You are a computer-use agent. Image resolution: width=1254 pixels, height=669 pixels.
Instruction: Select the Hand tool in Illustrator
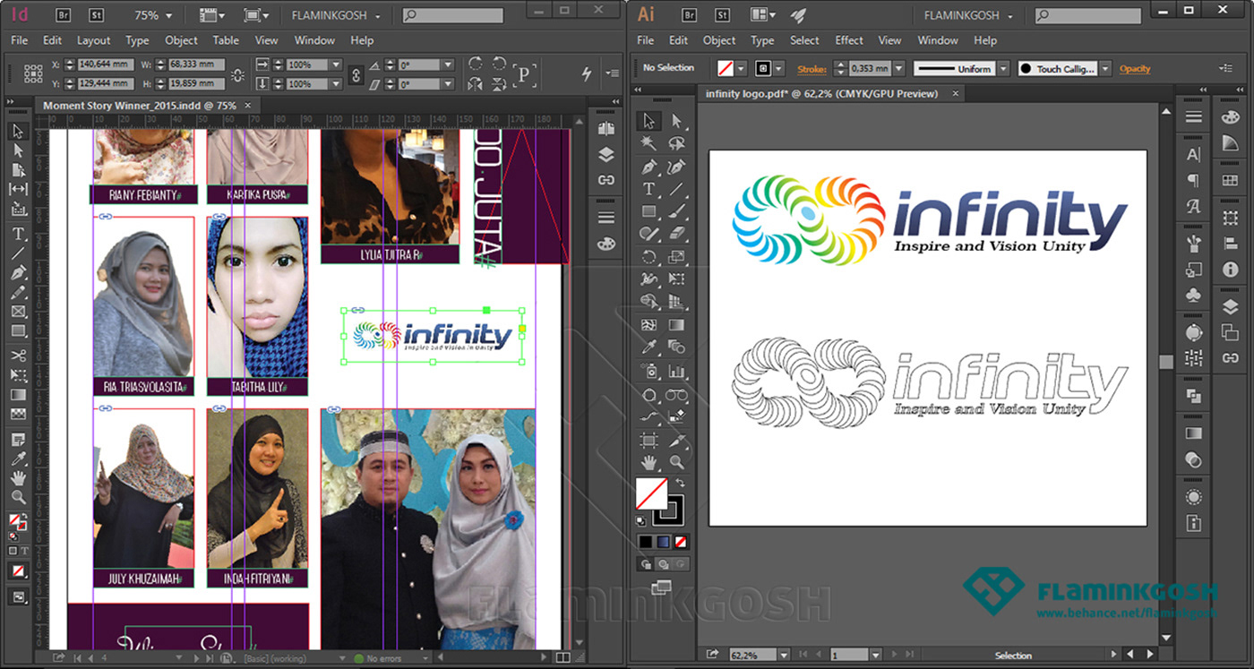(649, 462)
